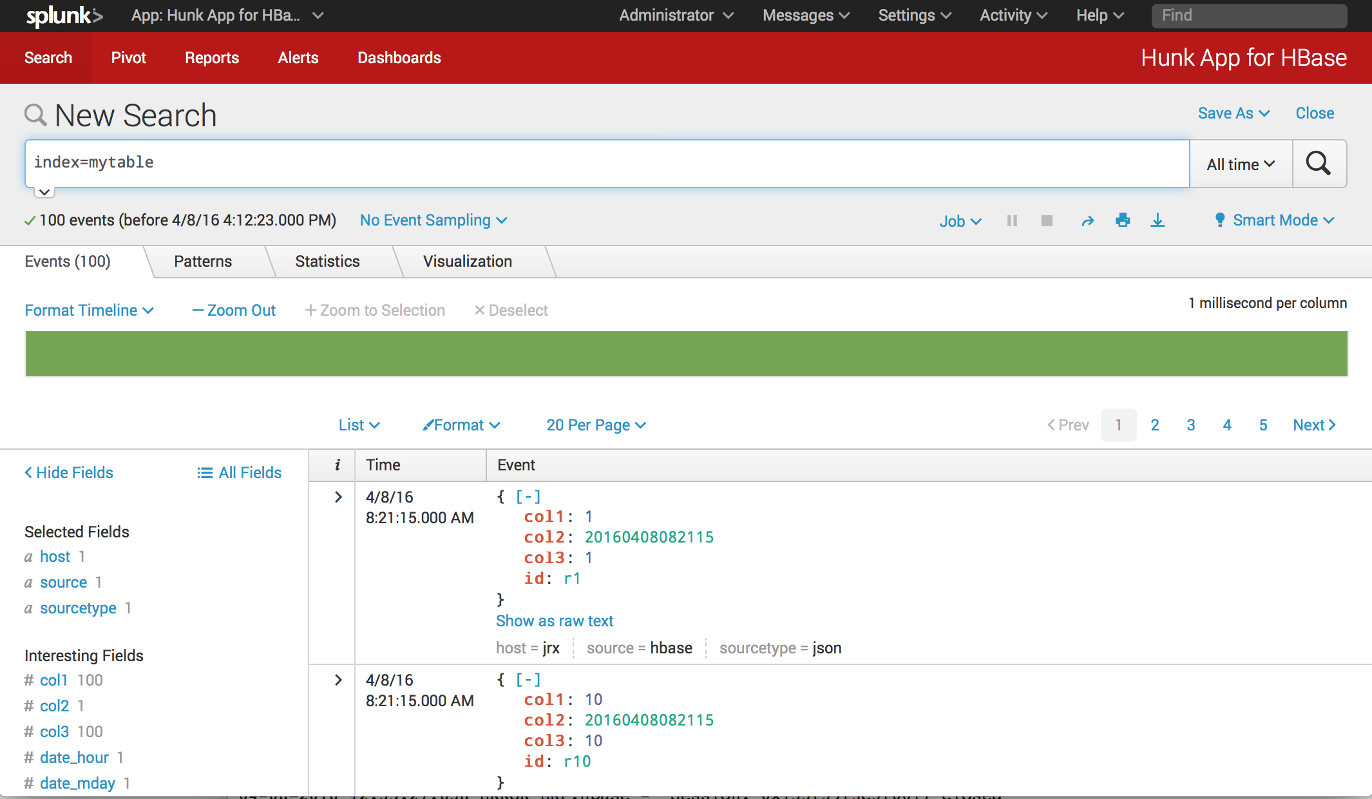Open the All time range picker
Viewport: 1372px width, 799px height.
tap(1241, 164)
